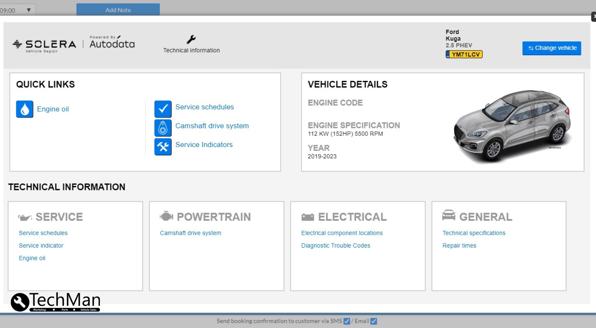Open Diagnostic Trouble Codes
Screen dimensions: 596x328
pos(336,246)
